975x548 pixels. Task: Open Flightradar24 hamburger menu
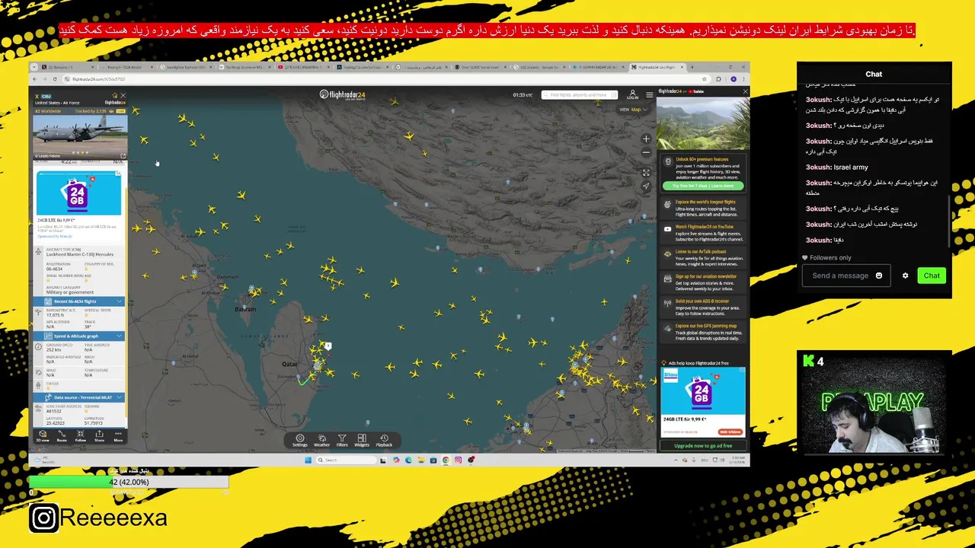coord(649,94)
